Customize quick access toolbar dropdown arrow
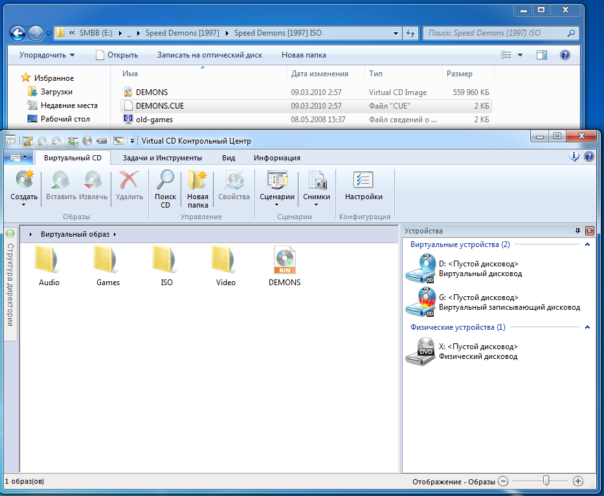604x496 pixels. [x=132, y=141]
